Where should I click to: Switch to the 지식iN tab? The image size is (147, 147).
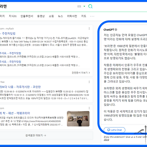point(12,16)
